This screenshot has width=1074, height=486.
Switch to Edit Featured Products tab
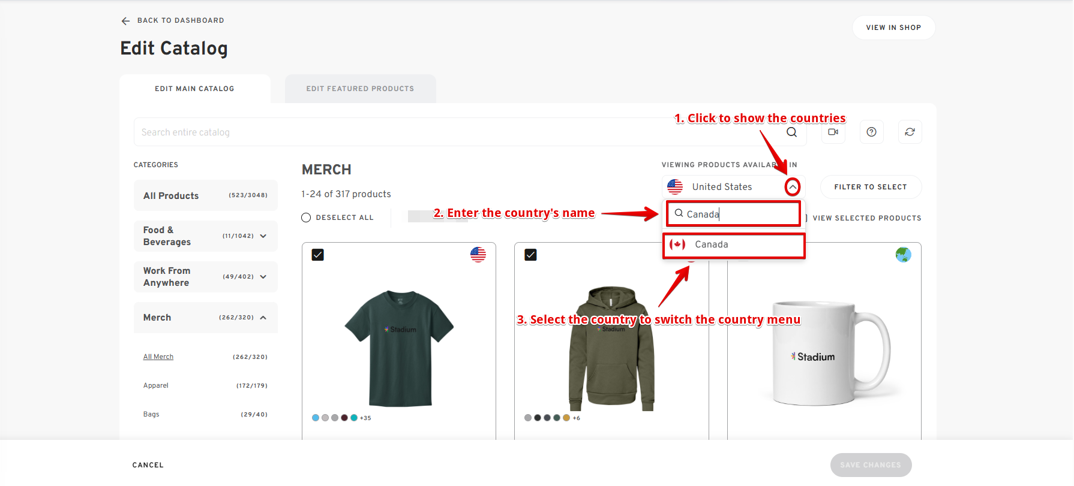360,89
